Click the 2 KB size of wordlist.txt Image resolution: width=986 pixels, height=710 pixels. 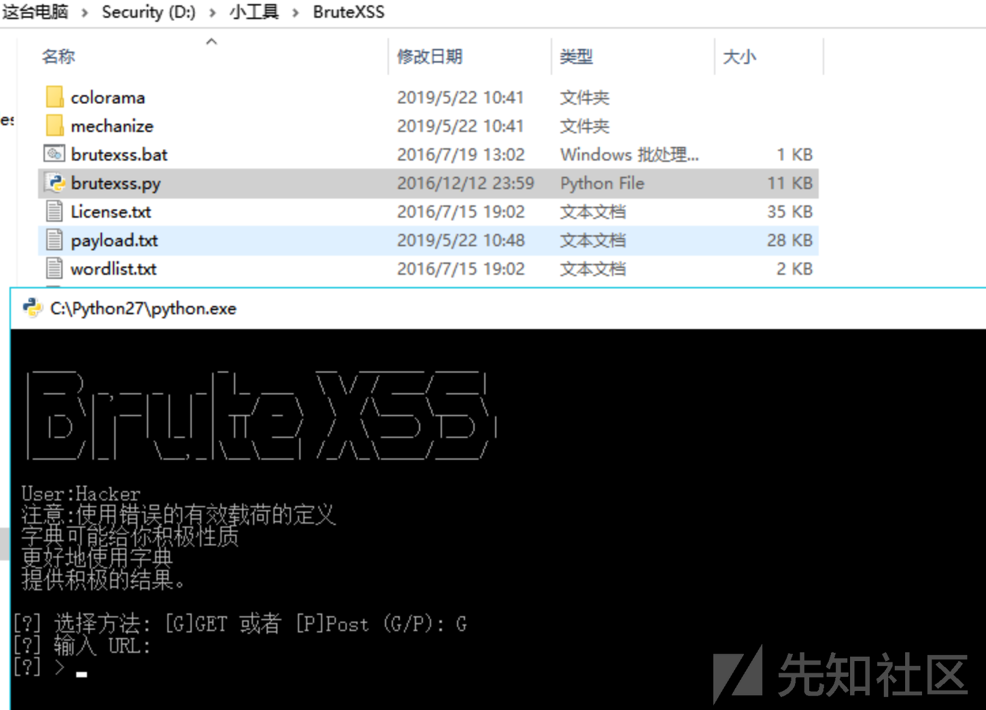[x=795, y=269]
